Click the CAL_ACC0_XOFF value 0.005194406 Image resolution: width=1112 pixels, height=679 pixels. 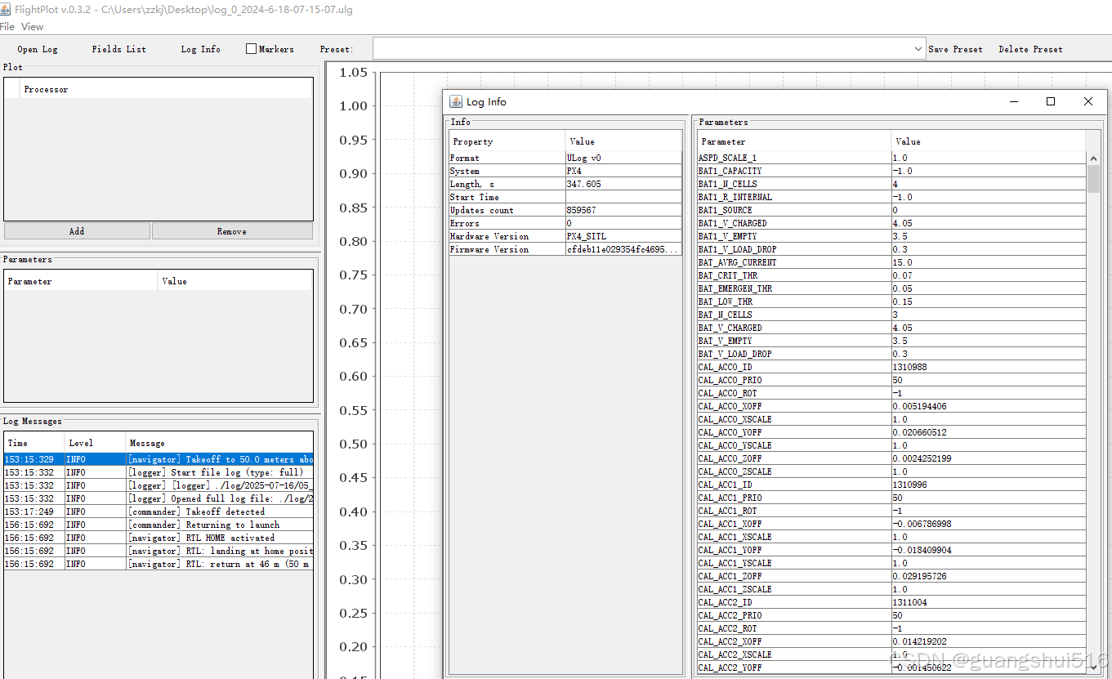click(x=989, y=406)
